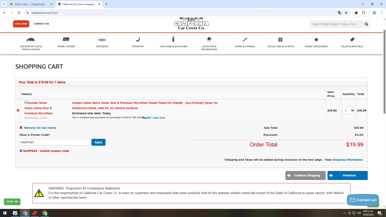Open browser extensions puzzle icon
This screenshot has height=217, width=386.
(x=364, y=13)
